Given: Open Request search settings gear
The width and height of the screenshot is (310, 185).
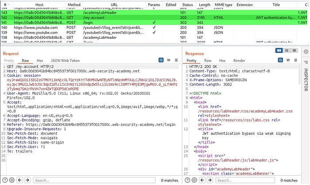Looking at the screenshot, I should [x=12, y=180].
